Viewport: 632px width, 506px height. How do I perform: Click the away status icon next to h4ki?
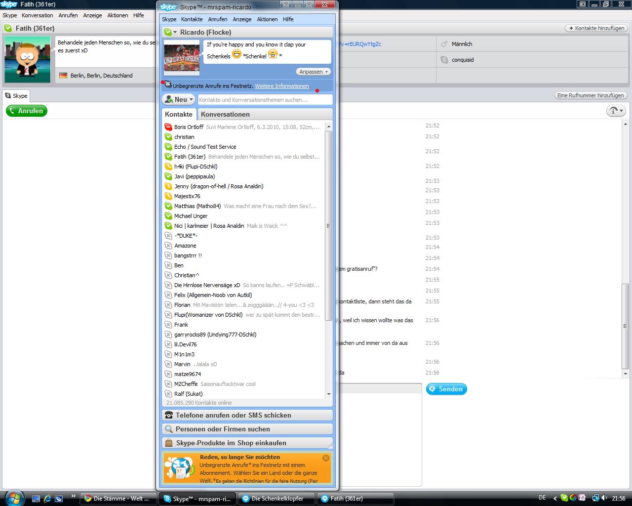168,167
